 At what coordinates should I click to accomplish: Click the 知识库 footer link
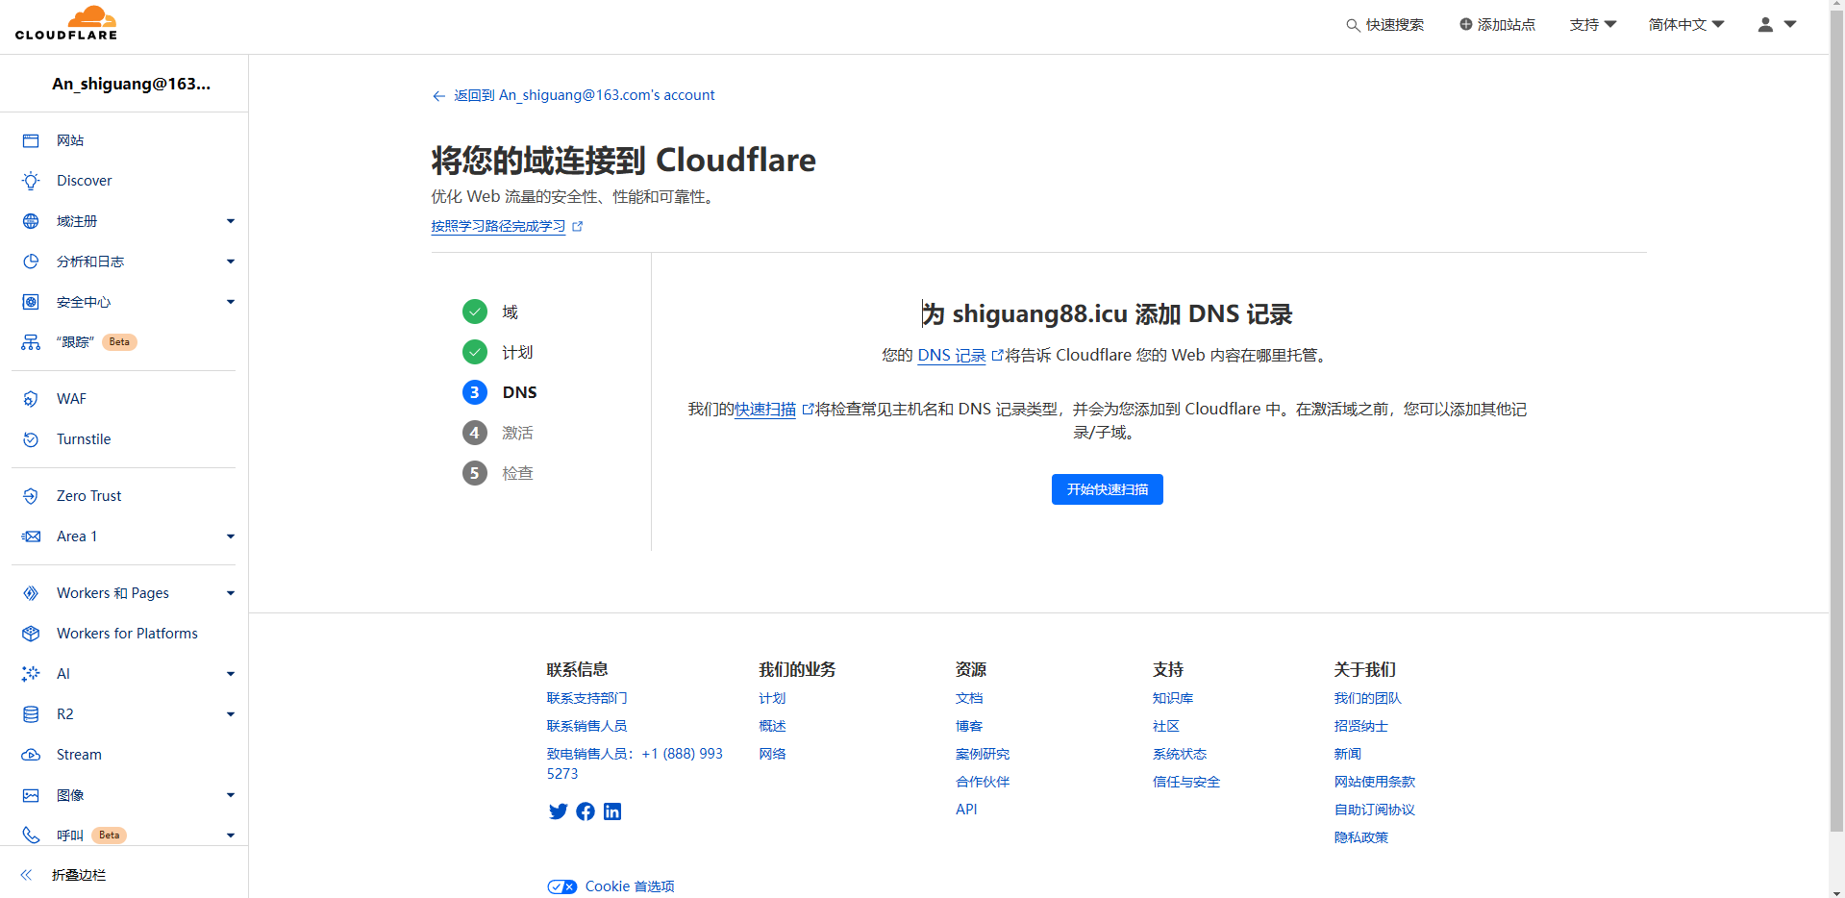coord(1172,698)
